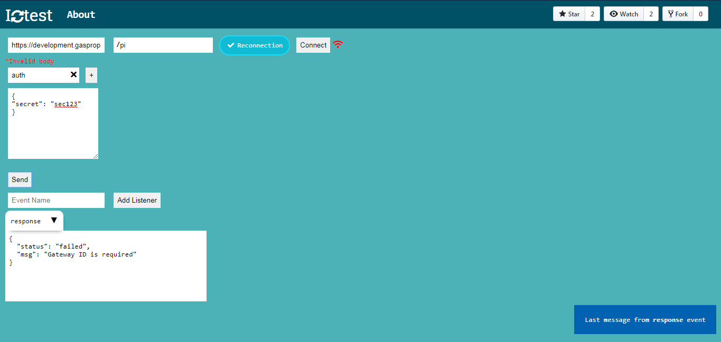This screenshot has width=721, height=342.
Task: Click the eye icon on the Watch button
Action: (614, 13)
